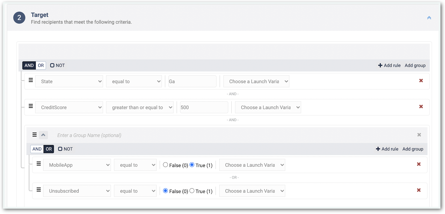Open the State field dropdown

click(x=69, y=81)
